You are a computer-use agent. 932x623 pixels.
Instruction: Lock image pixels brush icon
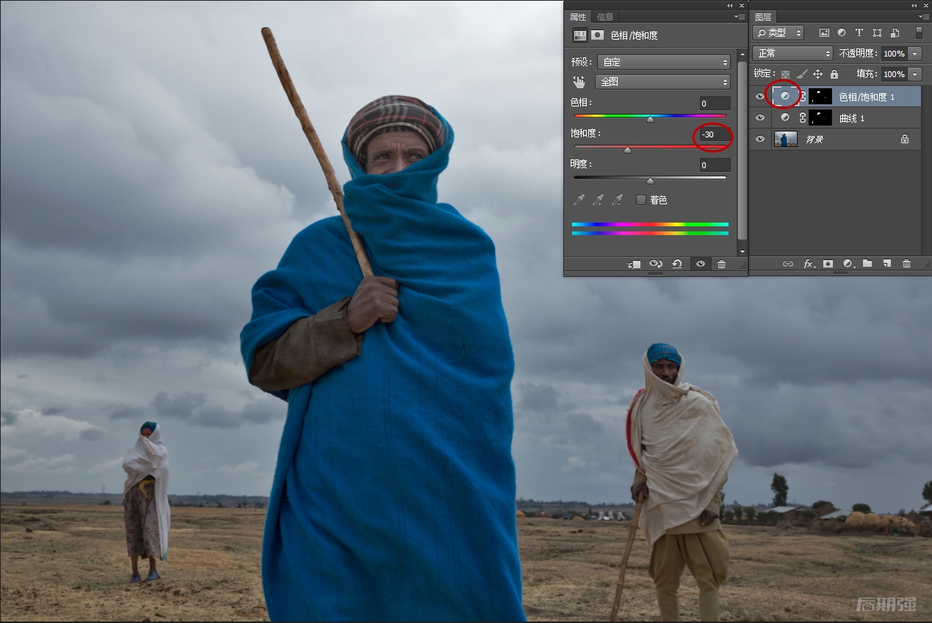[802, 74]
